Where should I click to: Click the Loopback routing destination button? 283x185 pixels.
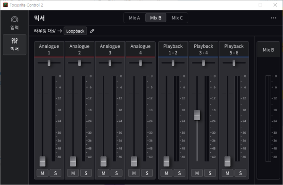tap(75, 31)
